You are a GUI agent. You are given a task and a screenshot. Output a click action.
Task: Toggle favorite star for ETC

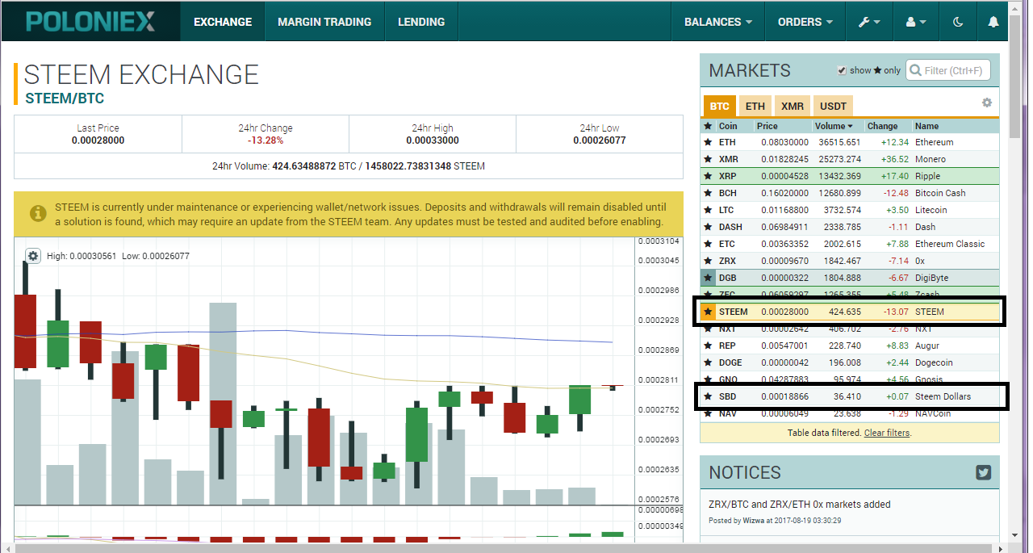coord(708,244)
